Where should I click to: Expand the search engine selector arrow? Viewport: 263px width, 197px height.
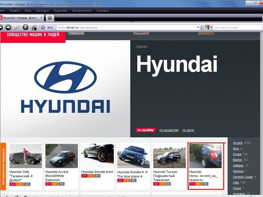pyautogui.click(x=211, y=27)
